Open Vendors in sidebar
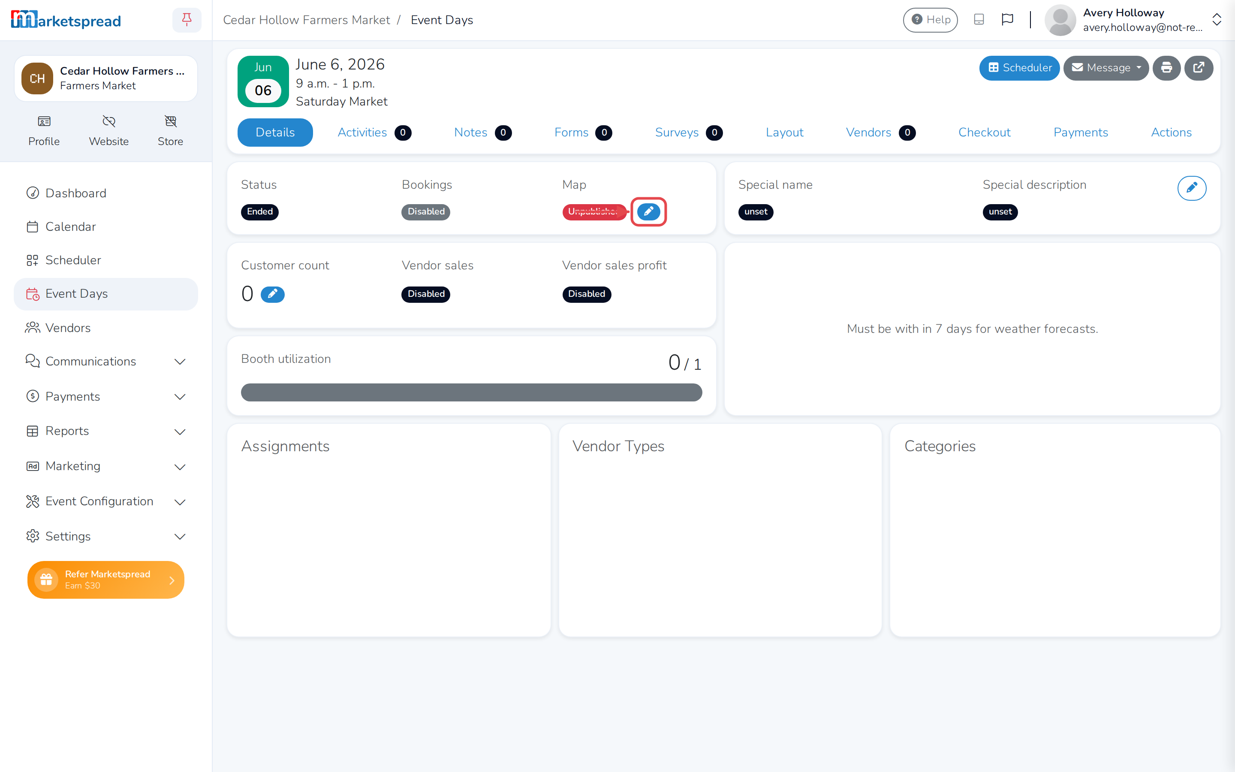This screenshot has height=772, width=1235. [105, 328]
